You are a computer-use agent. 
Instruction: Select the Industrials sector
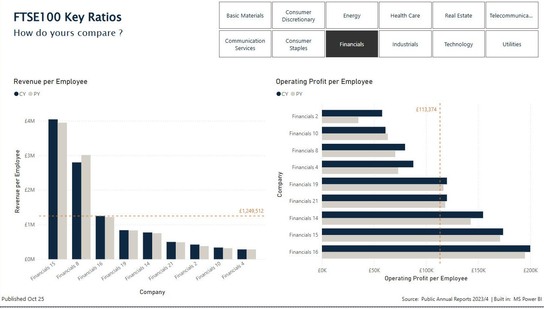coord(405,44)
